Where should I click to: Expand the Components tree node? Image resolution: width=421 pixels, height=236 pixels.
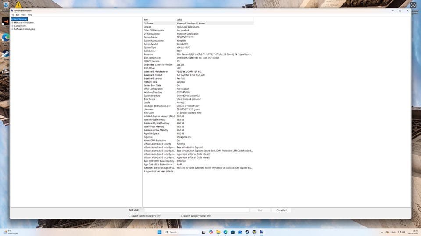click(12, 26)
